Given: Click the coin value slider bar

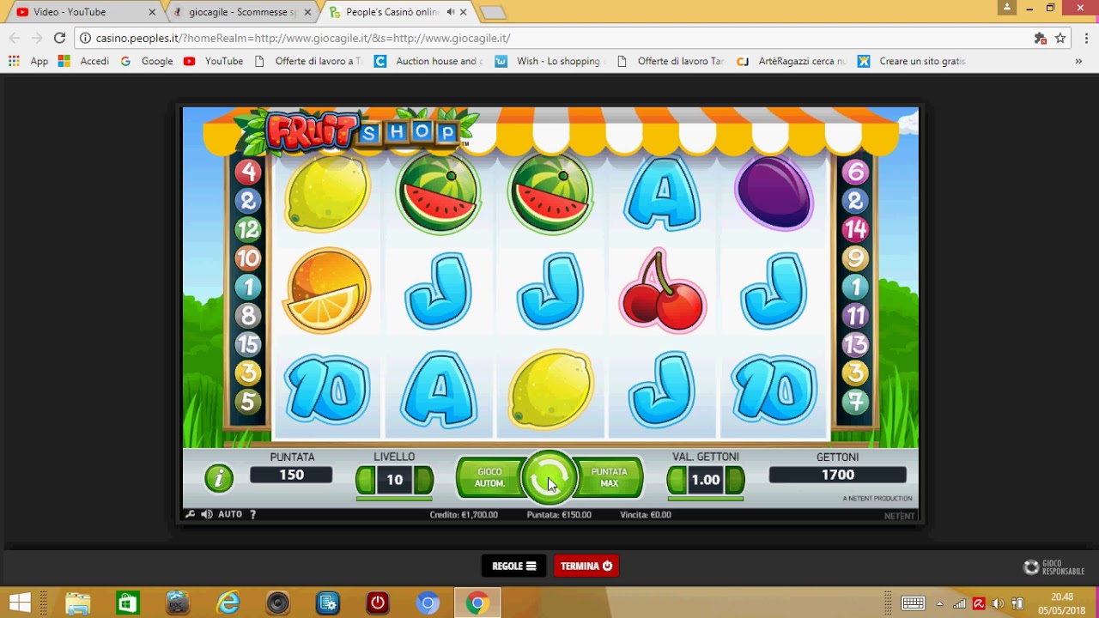Looking at the screenshot, I should [706, 499].
